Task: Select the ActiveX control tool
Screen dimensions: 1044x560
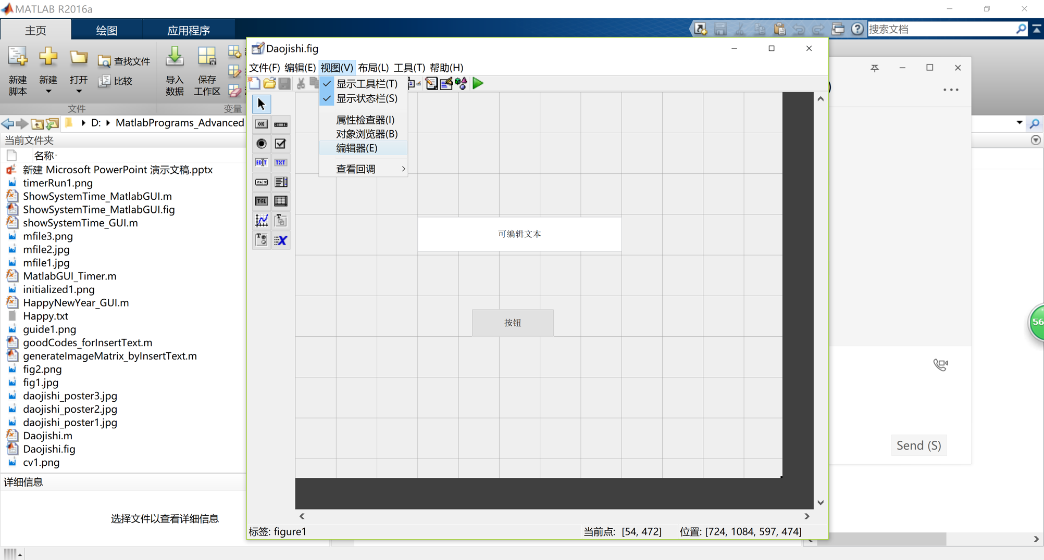Action: pyautogui.click(x=281, y=240)
